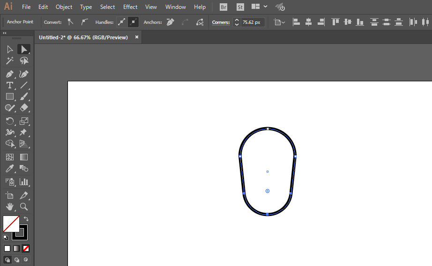The width and height of the screenshot is (432, 266).
Task: Select the Column Graph tool
Action: pos(24,182)
